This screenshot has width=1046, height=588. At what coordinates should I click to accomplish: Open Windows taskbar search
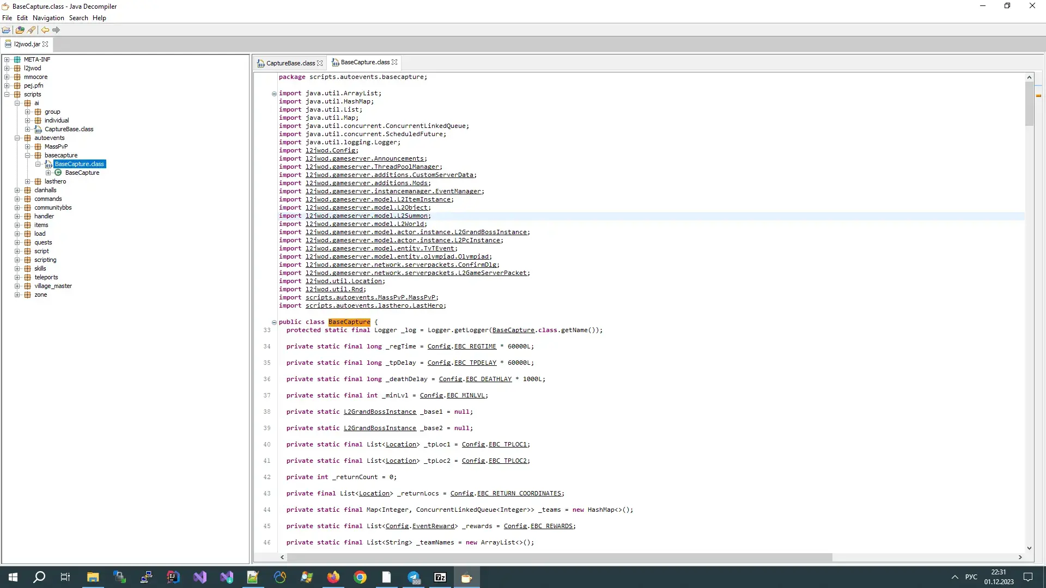point(39,577)
